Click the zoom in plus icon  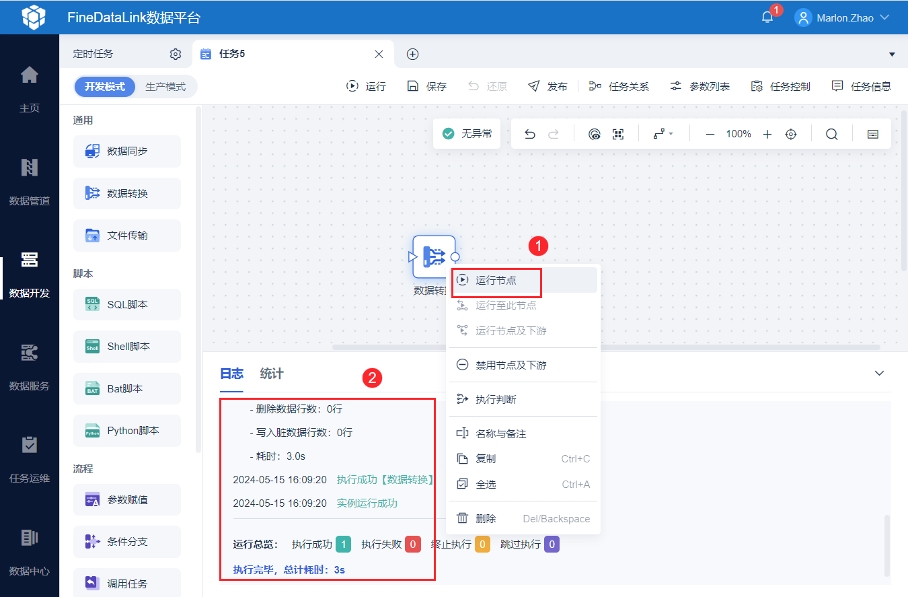point(767,134)
